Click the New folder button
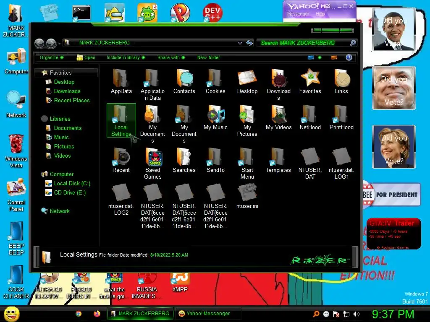 [x=208, y=57]
